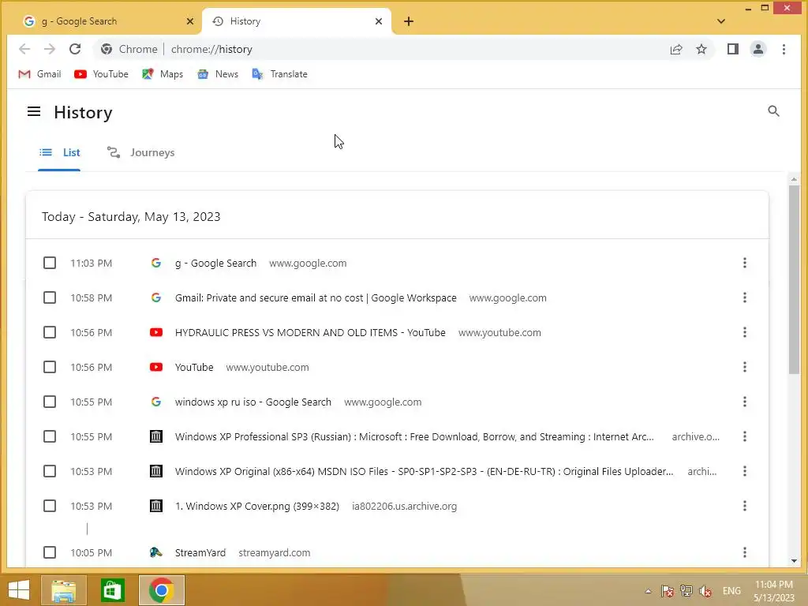The height and width of the screenshot is (606, 808).
Task: Open actions menu for Windows XP Professional SP3
Action: click(745, 436)
